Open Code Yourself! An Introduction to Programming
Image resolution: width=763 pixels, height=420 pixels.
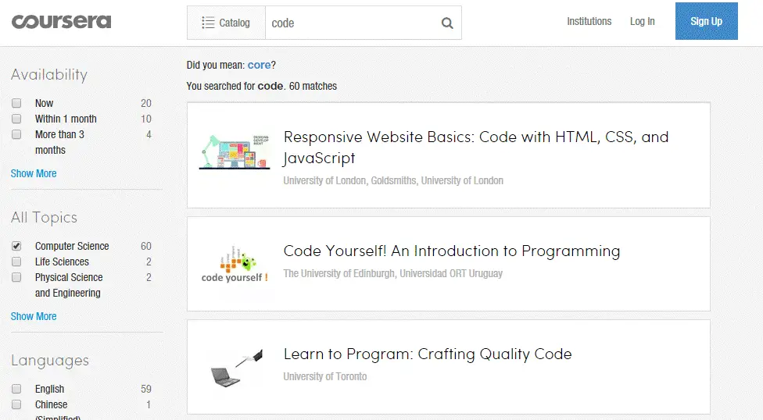point(452,251)
